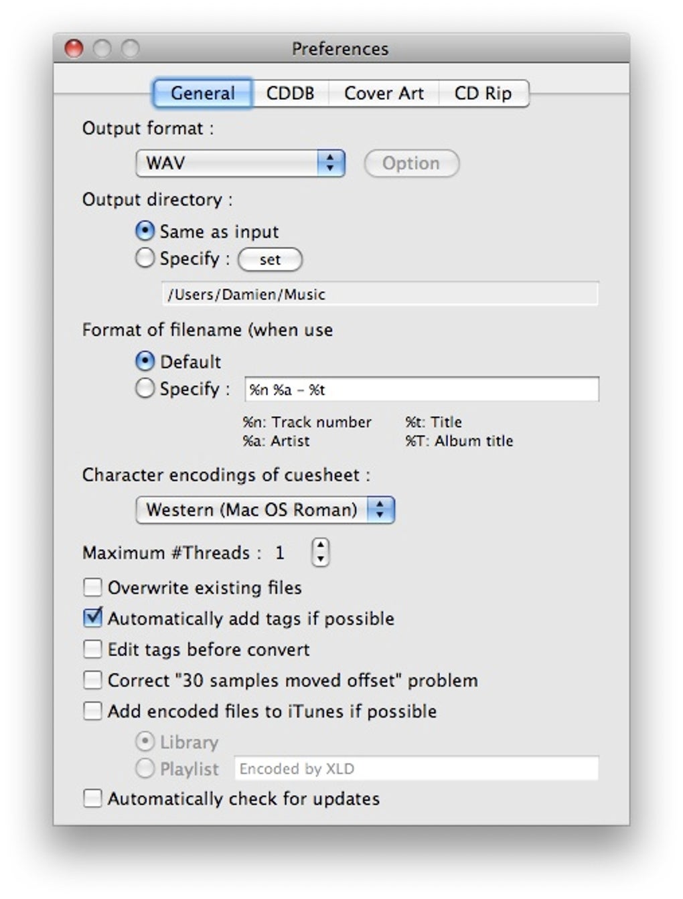Close the Preferences window with red button

click(x=74, y=49)
